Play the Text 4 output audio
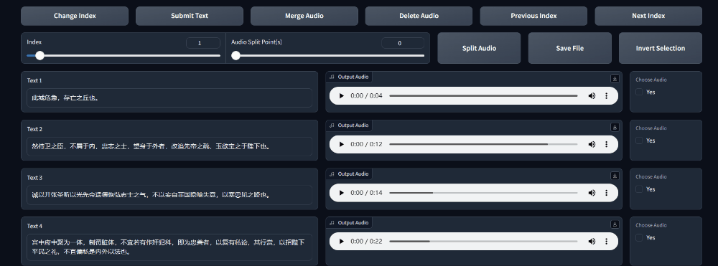The image size is (718, 266). coord(341,242)
